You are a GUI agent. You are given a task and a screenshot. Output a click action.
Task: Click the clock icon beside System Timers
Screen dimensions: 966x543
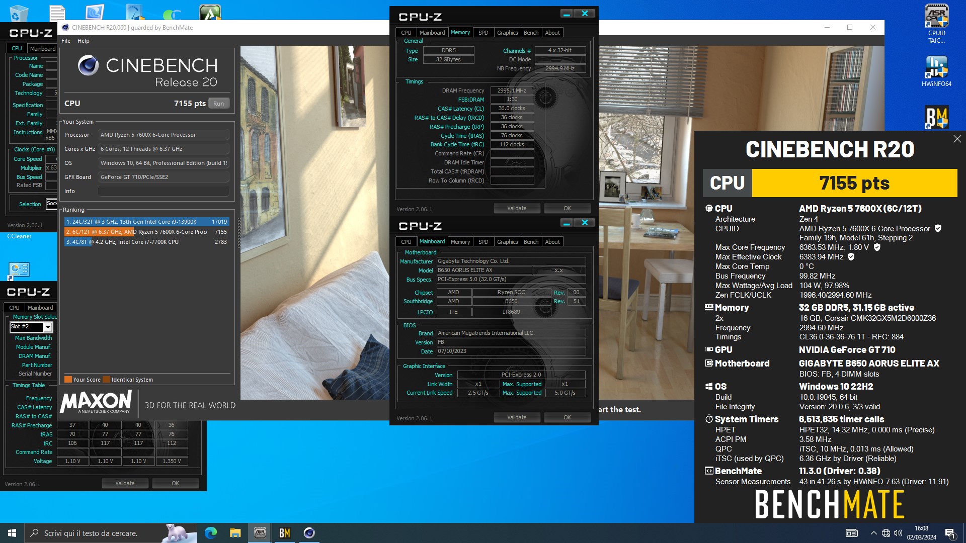pos(709,419)
